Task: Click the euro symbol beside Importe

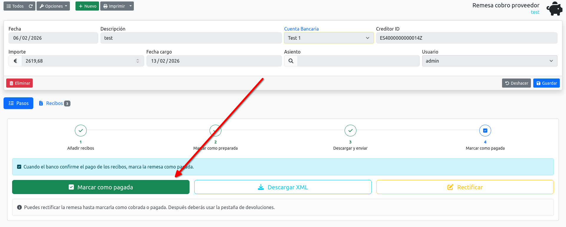Action: click(15, 61)
